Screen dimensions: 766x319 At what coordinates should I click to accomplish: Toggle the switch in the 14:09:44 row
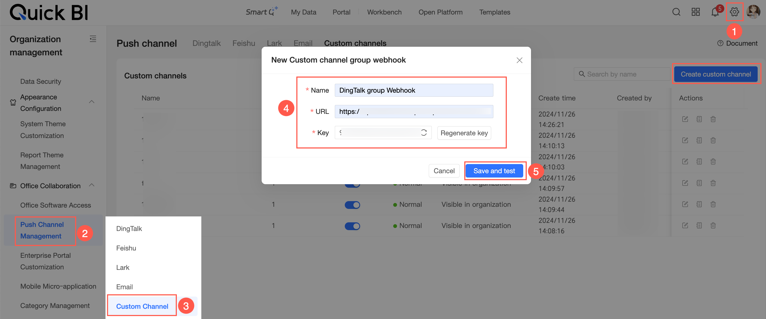click(352, 205)
